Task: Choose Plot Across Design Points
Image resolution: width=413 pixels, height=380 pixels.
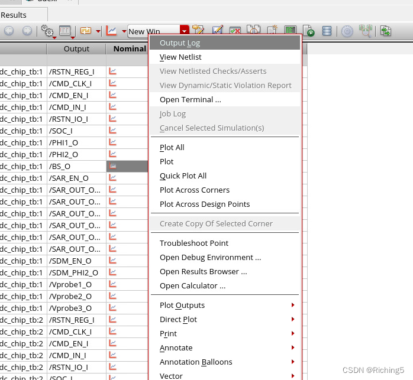Action: point(225,204)
